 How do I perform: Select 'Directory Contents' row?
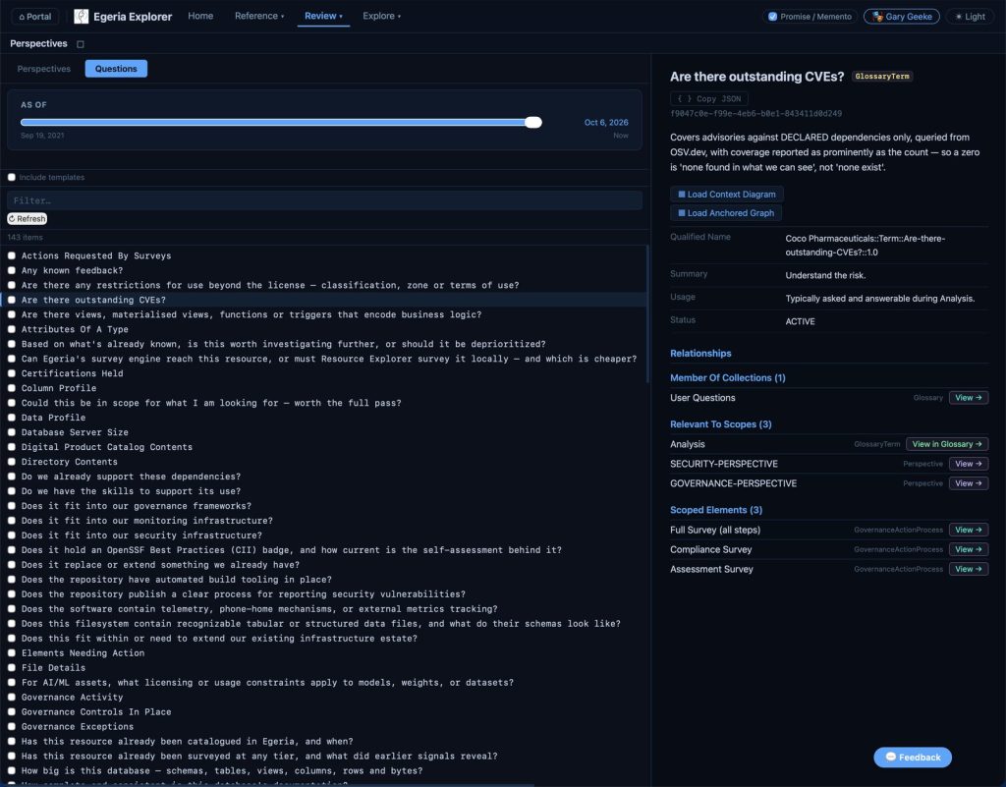[x=324, y=462]
